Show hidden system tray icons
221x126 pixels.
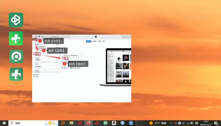click(x=171, y=123)
